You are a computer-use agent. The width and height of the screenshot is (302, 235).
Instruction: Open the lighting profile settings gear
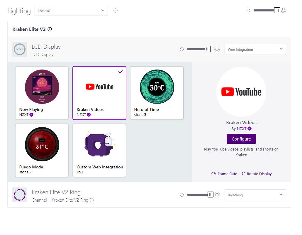point(115,10)
